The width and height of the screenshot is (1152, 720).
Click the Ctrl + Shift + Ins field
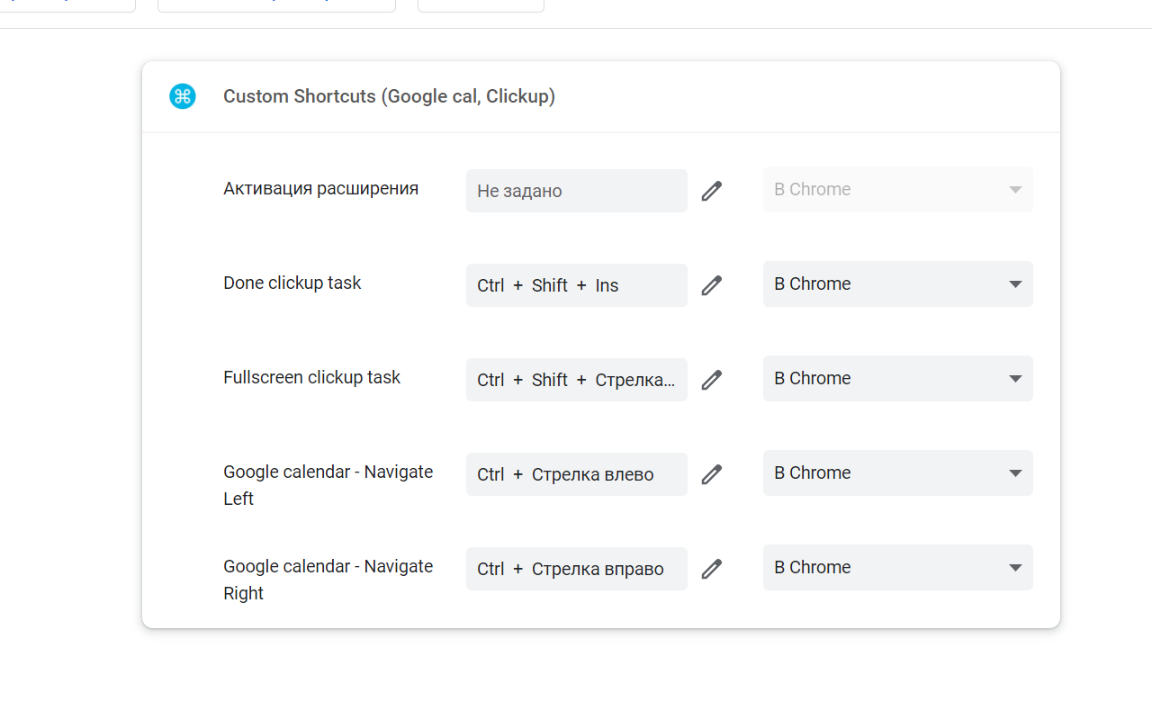576,285
